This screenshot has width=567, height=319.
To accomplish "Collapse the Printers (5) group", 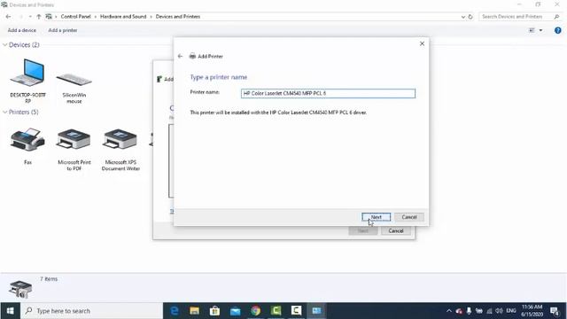I will (4, 113).
